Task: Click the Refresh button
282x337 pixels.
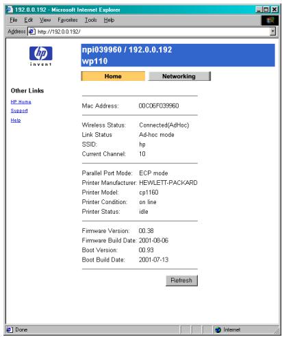Action: [181, 280]
